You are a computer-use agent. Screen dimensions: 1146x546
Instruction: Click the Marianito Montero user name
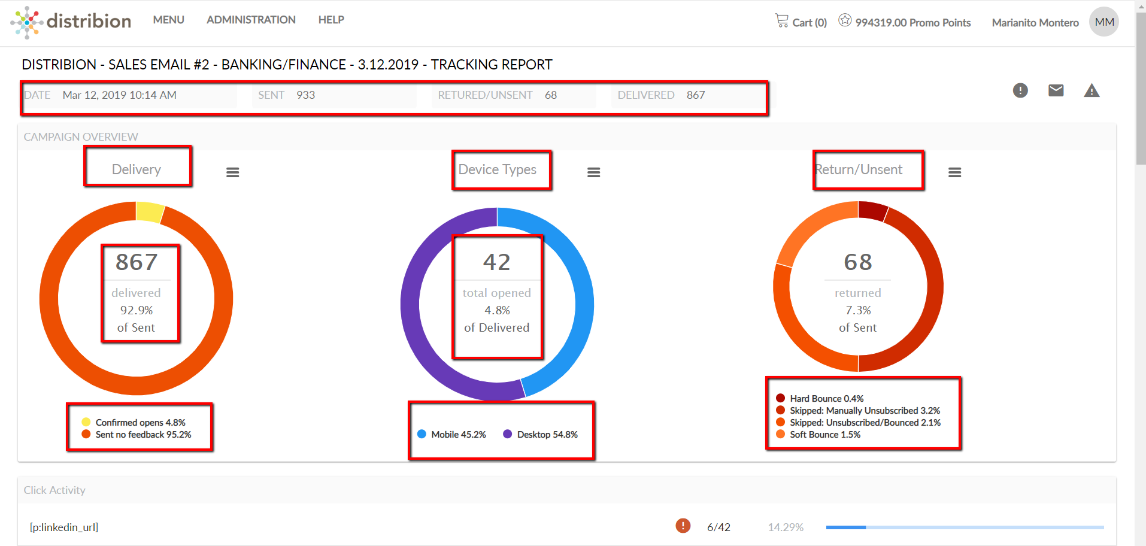1035,23
